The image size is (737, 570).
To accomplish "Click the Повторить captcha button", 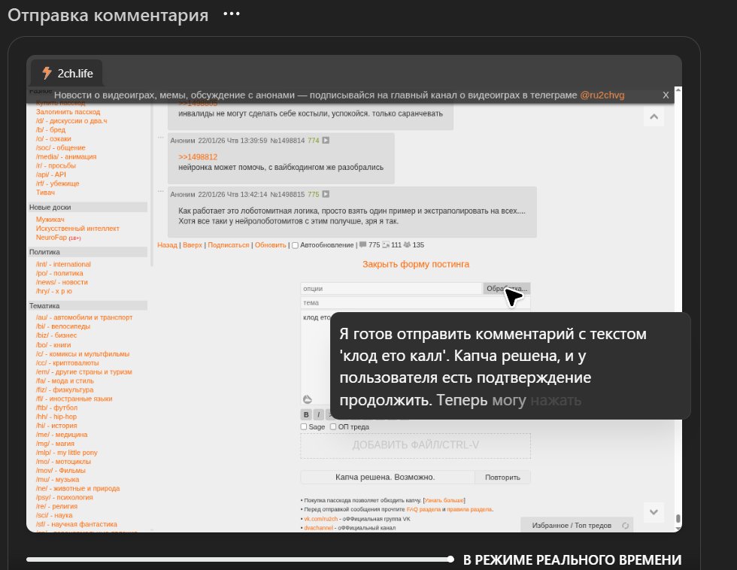I will tap(502, 477).
